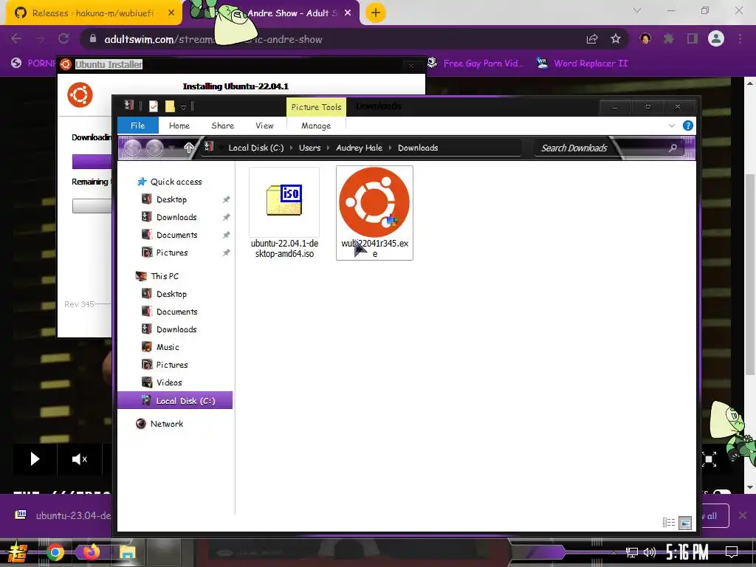Open Network in navigation pane
This screenshot has width=756, height=567.
point(167,424)
